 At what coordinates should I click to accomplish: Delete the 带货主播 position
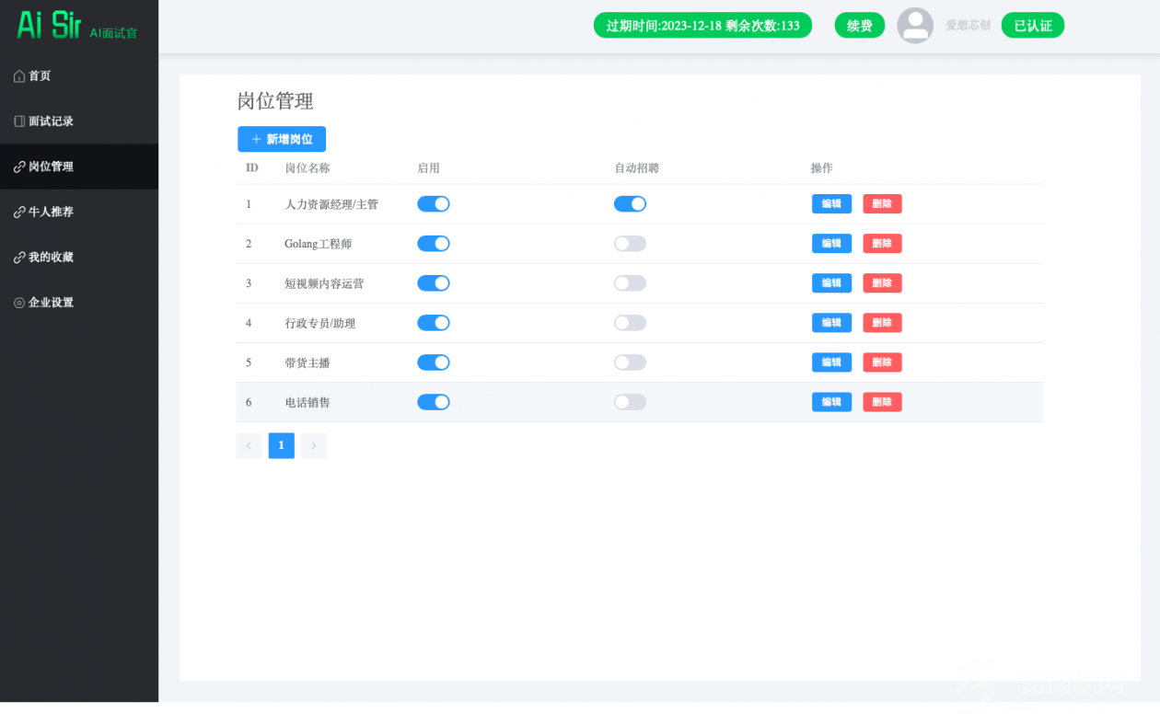click(x=881, y=362)
